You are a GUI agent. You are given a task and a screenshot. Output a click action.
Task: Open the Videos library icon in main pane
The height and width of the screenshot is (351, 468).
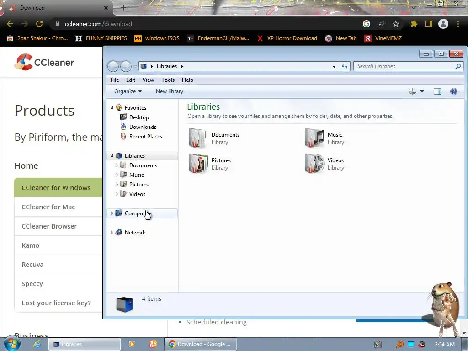click(x=314, y=164)
